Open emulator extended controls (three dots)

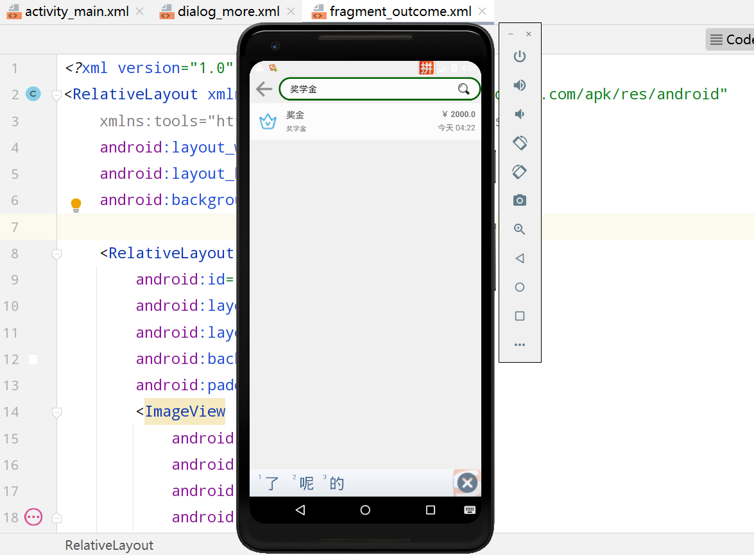[x=519, y=345]
